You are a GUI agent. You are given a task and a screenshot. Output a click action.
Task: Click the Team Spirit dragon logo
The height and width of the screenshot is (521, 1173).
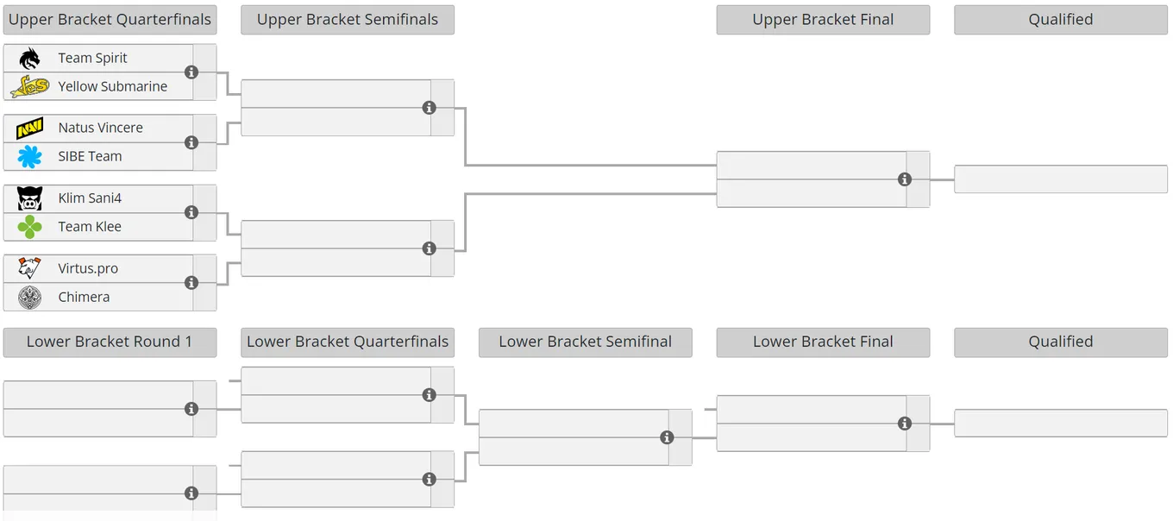click(29, 58)
